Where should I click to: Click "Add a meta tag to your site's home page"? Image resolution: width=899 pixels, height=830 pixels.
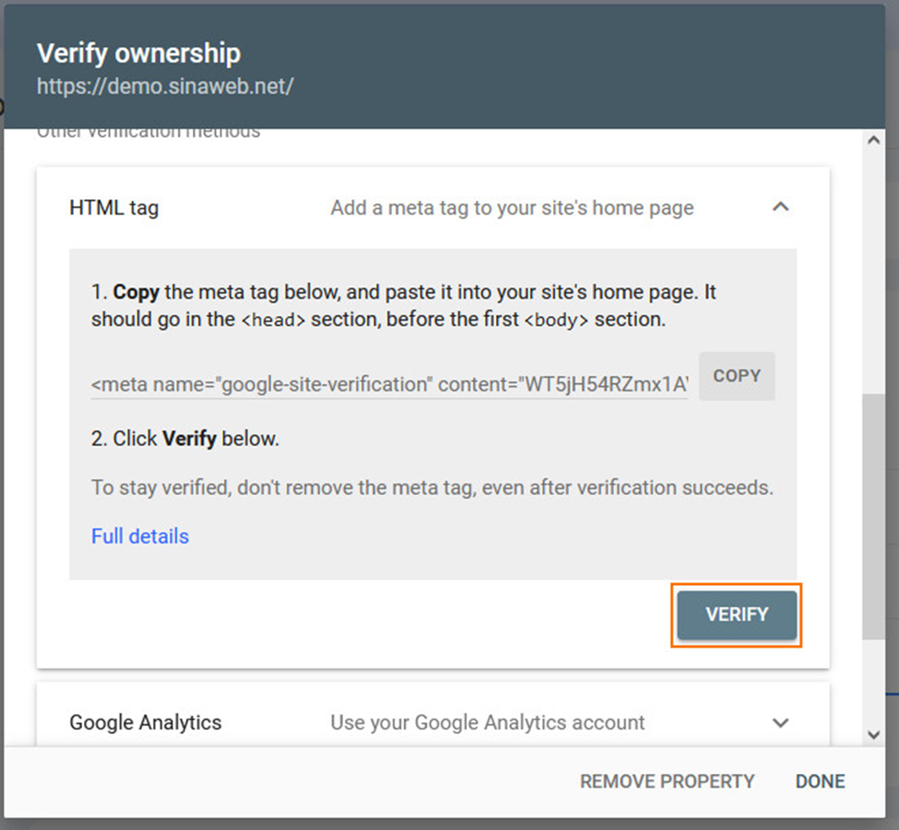(x=512, y=208)
